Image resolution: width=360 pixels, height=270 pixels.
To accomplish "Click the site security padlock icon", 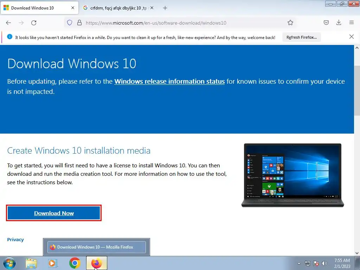I will [x=79, y=22].
